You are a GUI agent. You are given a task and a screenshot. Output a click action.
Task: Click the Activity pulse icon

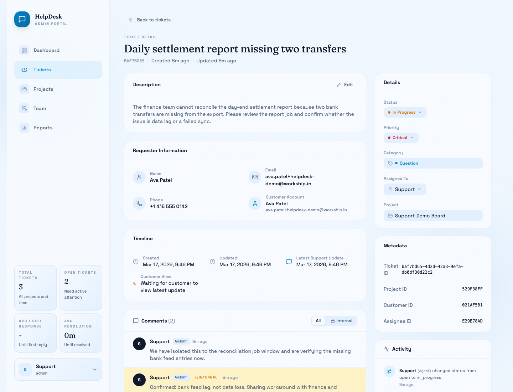coord(387,349)
